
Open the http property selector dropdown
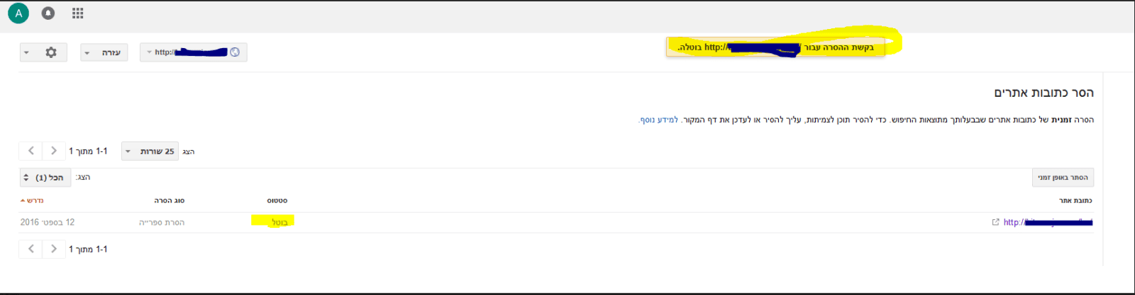(x=194, y=52)
